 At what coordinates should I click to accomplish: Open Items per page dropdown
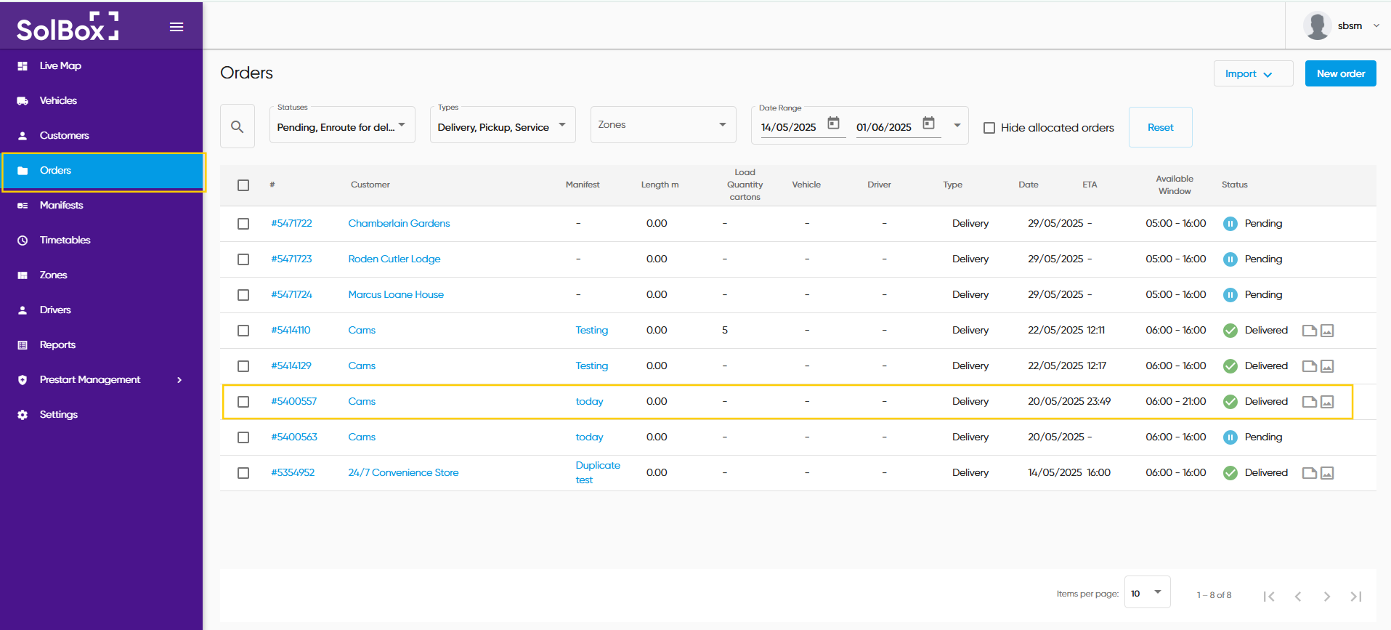(x=1147, y=592)
